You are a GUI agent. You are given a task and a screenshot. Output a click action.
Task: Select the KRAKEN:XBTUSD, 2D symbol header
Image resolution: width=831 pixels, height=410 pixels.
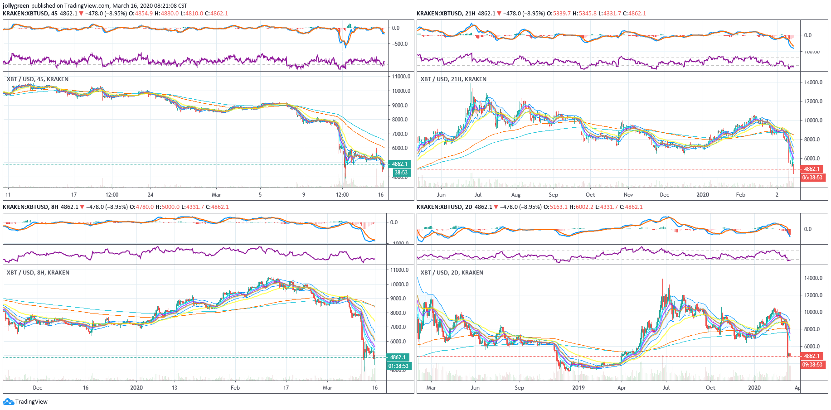(444, 207)
